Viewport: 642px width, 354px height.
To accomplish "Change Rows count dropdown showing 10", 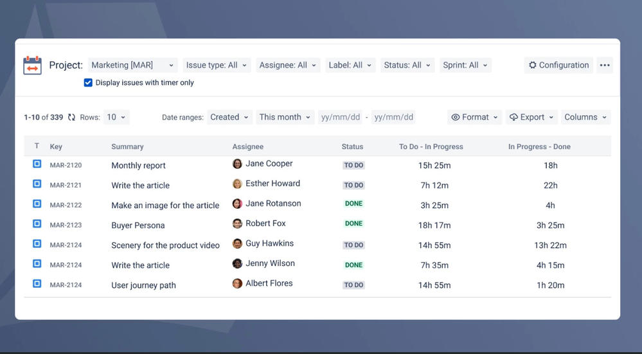I will click(x=116, y=117).
